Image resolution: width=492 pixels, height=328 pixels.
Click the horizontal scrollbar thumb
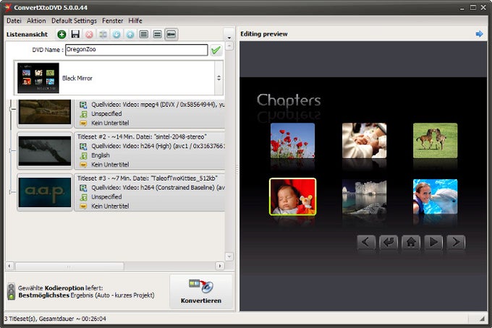point(69,267)
